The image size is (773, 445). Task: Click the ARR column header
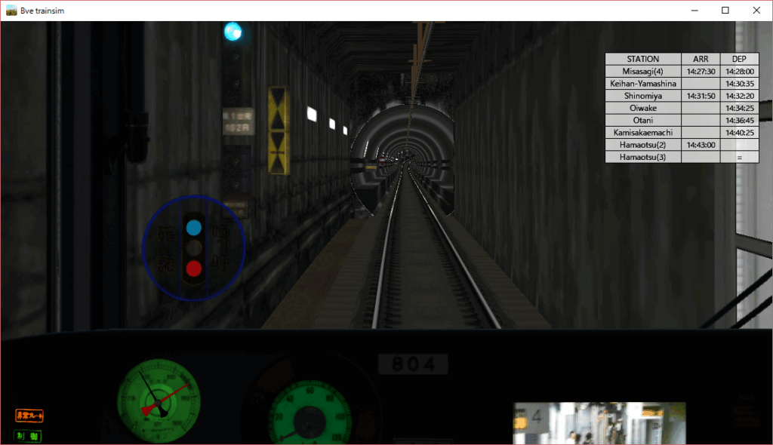(701, 59)
